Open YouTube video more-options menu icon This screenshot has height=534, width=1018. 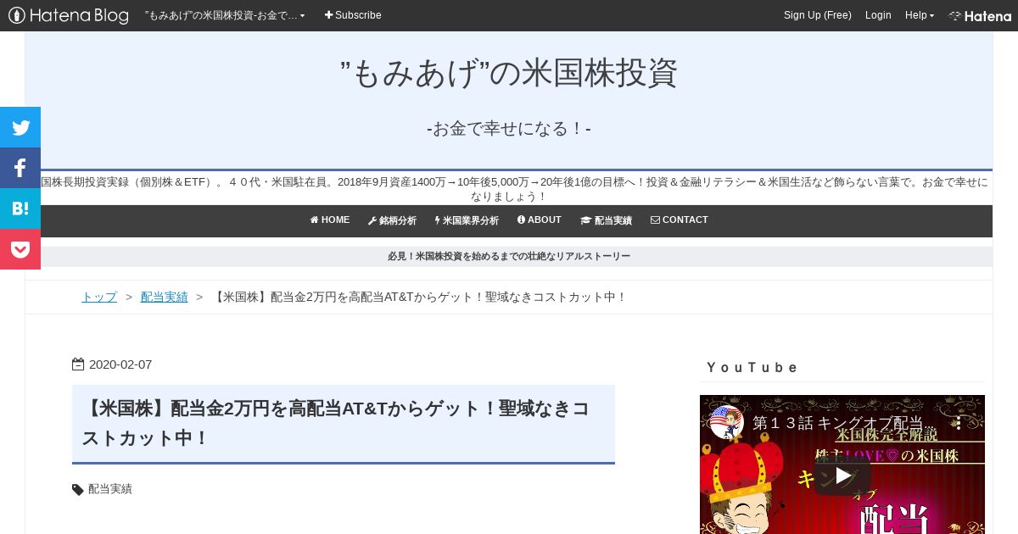tap(959, 423)
